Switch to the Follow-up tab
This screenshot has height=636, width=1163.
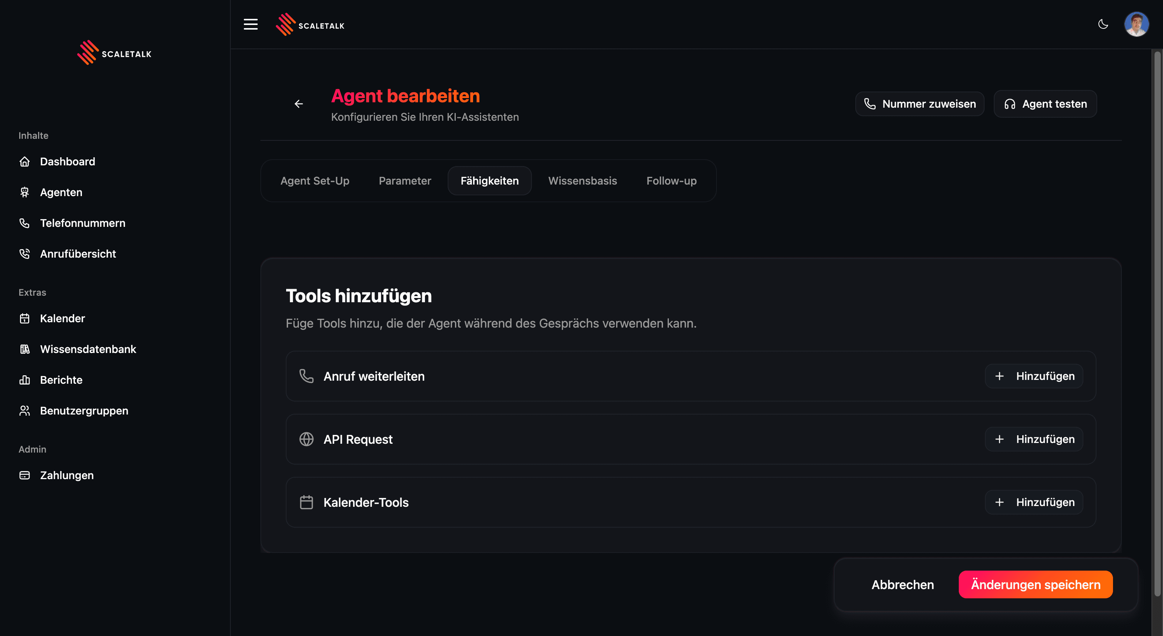(x=671, y=181)
